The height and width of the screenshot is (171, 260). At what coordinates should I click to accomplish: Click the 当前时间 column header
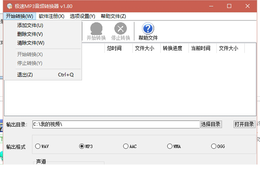point(202,48)
